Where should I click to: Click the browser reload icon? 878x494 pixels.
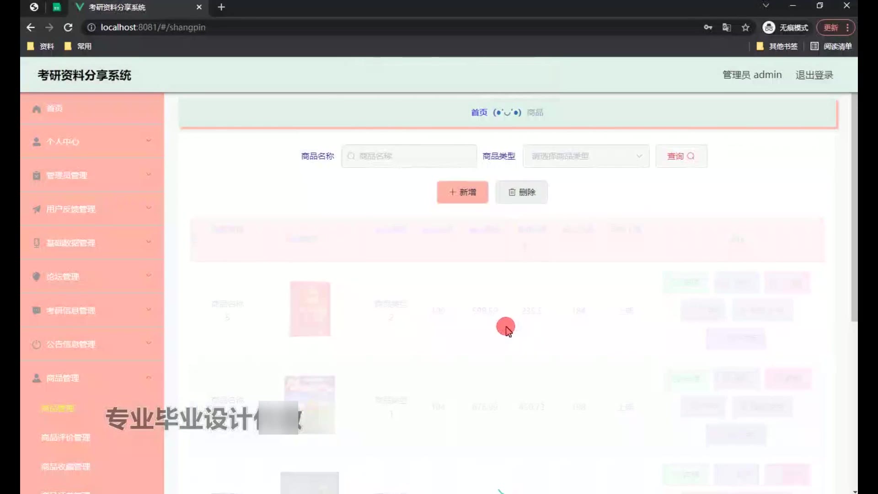(x=68, y=27)
